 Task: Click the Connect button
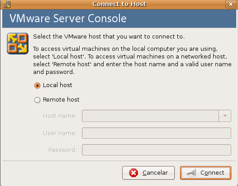206,173
